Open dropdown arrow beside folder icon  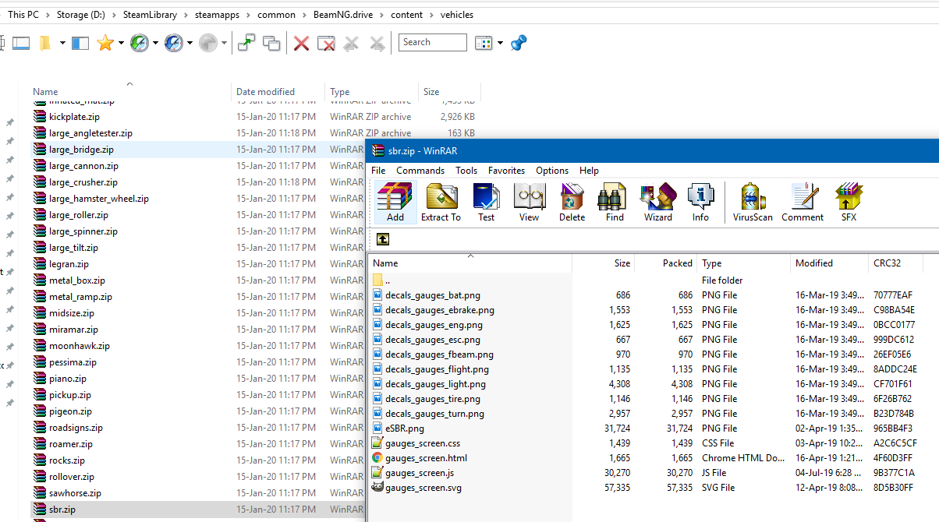coord(62,43)
